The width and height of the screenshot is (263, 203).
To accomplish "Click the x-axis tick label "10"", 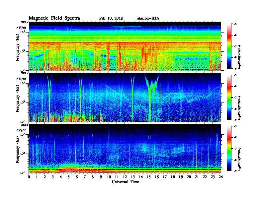I will click(109, 177).
